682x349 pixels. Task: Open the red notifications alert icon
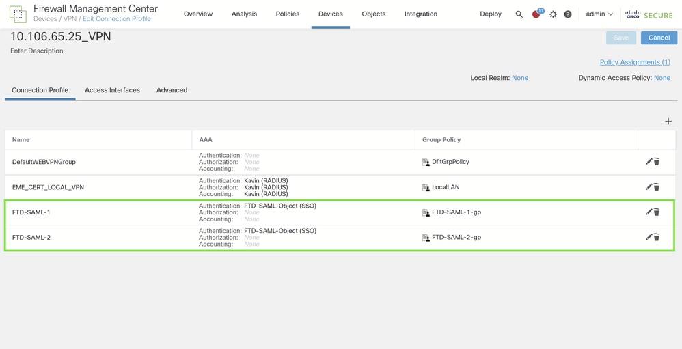tap(536, 14)
